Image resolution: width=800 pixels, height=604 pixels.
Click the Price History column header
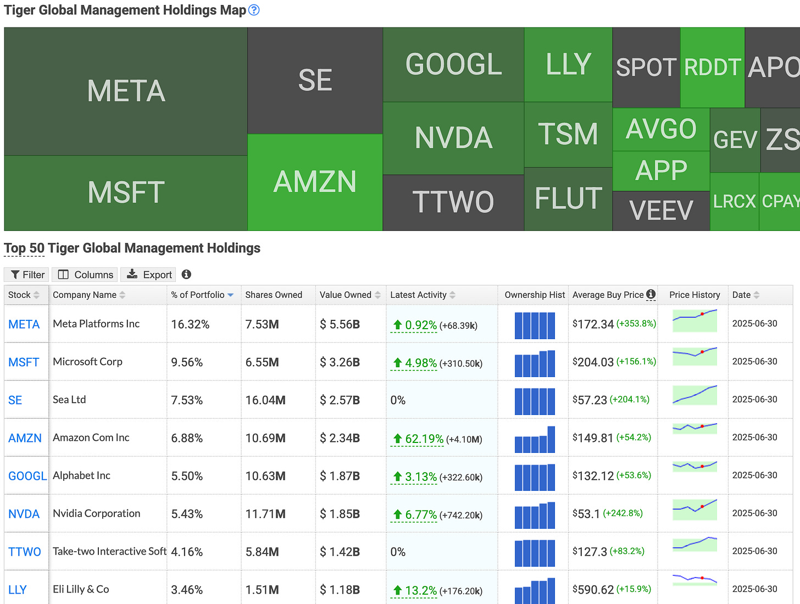pyautogui.click(x=695, y=295)
